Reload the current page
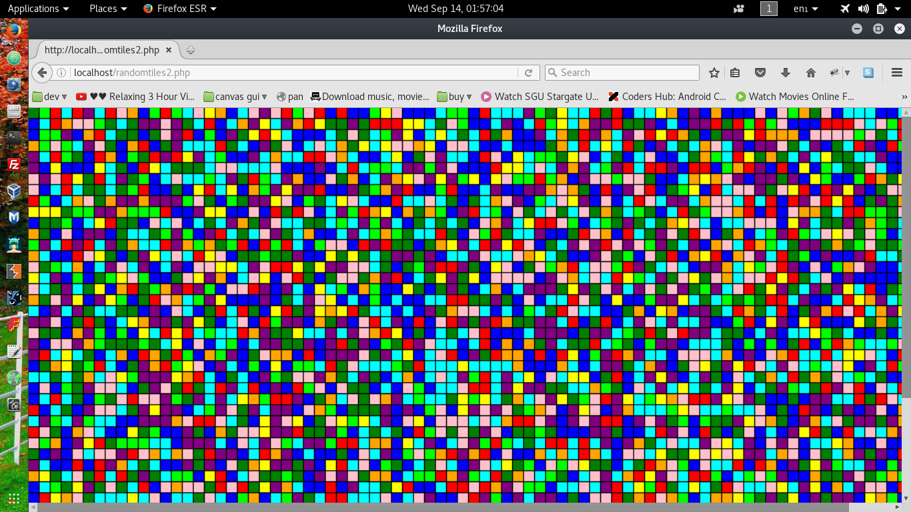Image resolution: width=911 pixels, height=512 pixels. tap(529, 73)
